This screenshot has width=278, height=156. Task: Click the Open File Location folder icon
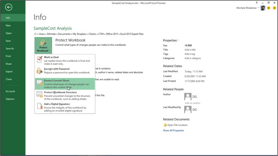pos(165,125)
